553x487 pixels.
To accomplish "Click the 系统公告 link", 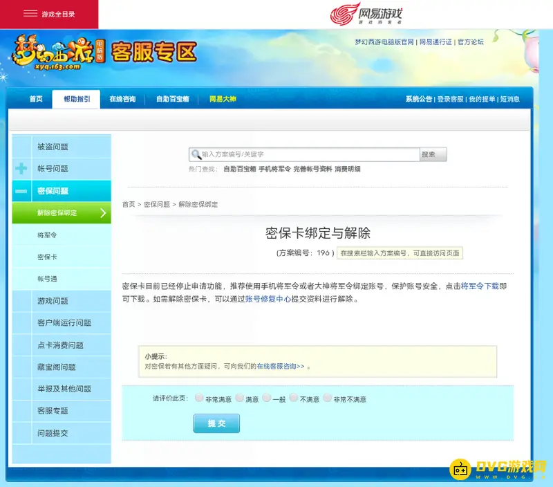I will (419, 99).
